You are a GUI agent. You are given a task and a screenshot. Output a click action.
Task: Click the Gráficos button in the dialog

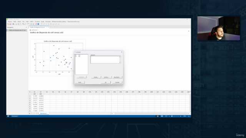point(106,77)
